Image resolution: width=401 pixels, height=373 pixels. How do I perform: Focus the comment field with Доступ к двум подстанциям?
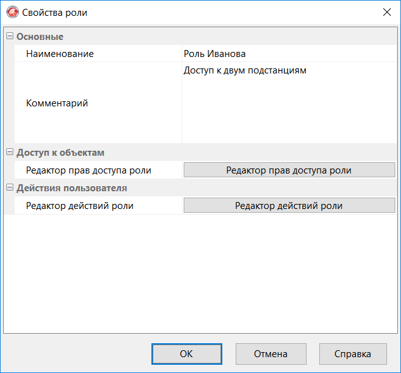pos(288,103)
